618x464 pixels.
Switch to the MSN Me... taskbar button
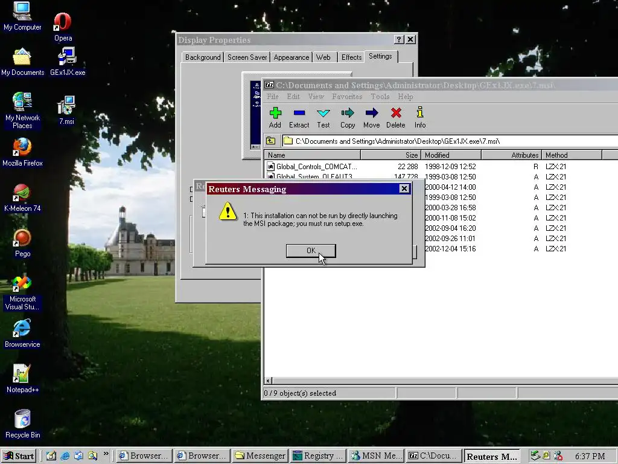(377, 456)
